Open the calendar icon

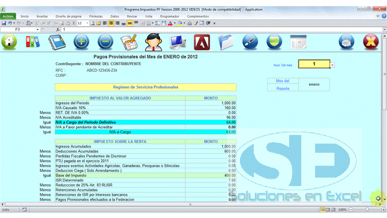coord(298,41)
